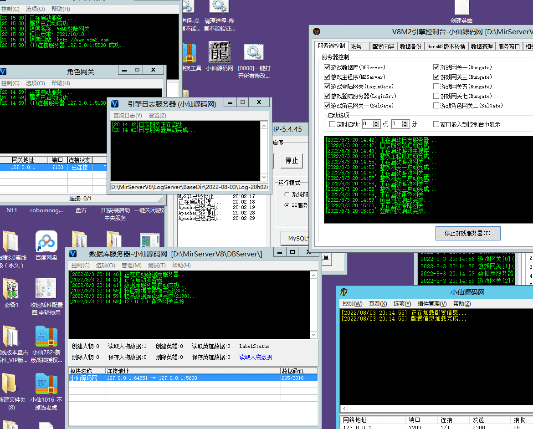The height and width of the screenshot is (429, 533).
Task: Enable 游戏网关五(Rungate) checkbox
Action: coord(436,87)
